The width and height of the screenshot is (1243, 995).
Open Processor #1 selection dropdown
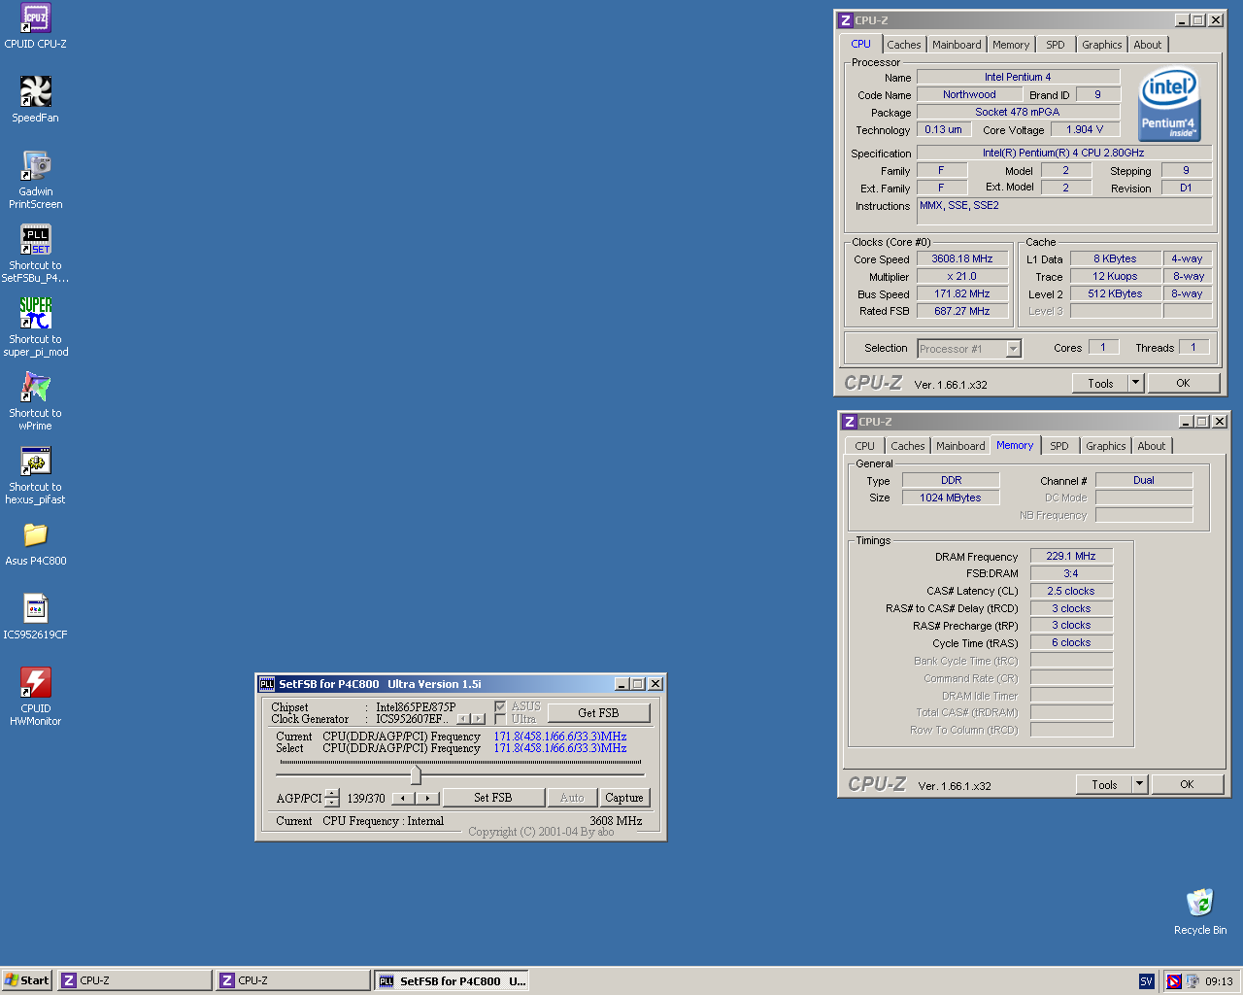(1014, 349)
